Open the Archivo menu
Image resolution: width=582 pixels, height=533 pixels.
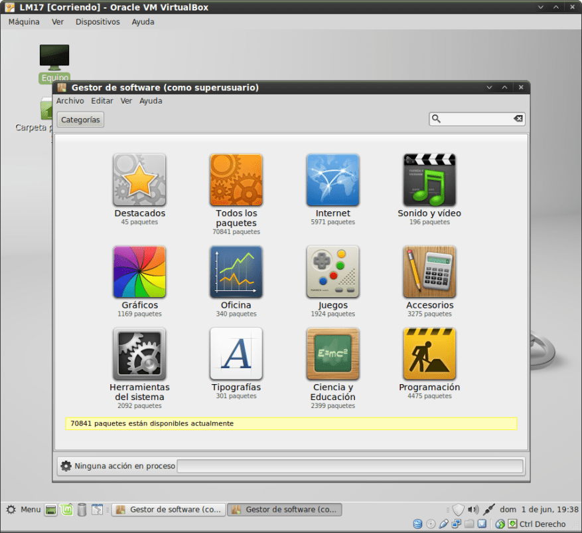[x=70, y=100]
